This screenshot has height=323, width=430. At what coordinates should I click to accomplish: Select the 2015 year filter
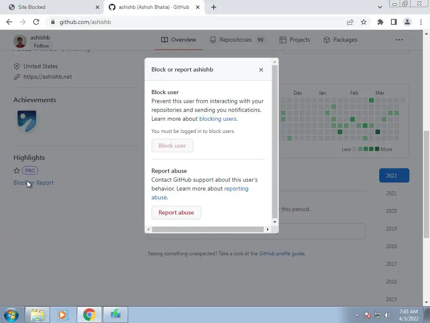[391, 299]
